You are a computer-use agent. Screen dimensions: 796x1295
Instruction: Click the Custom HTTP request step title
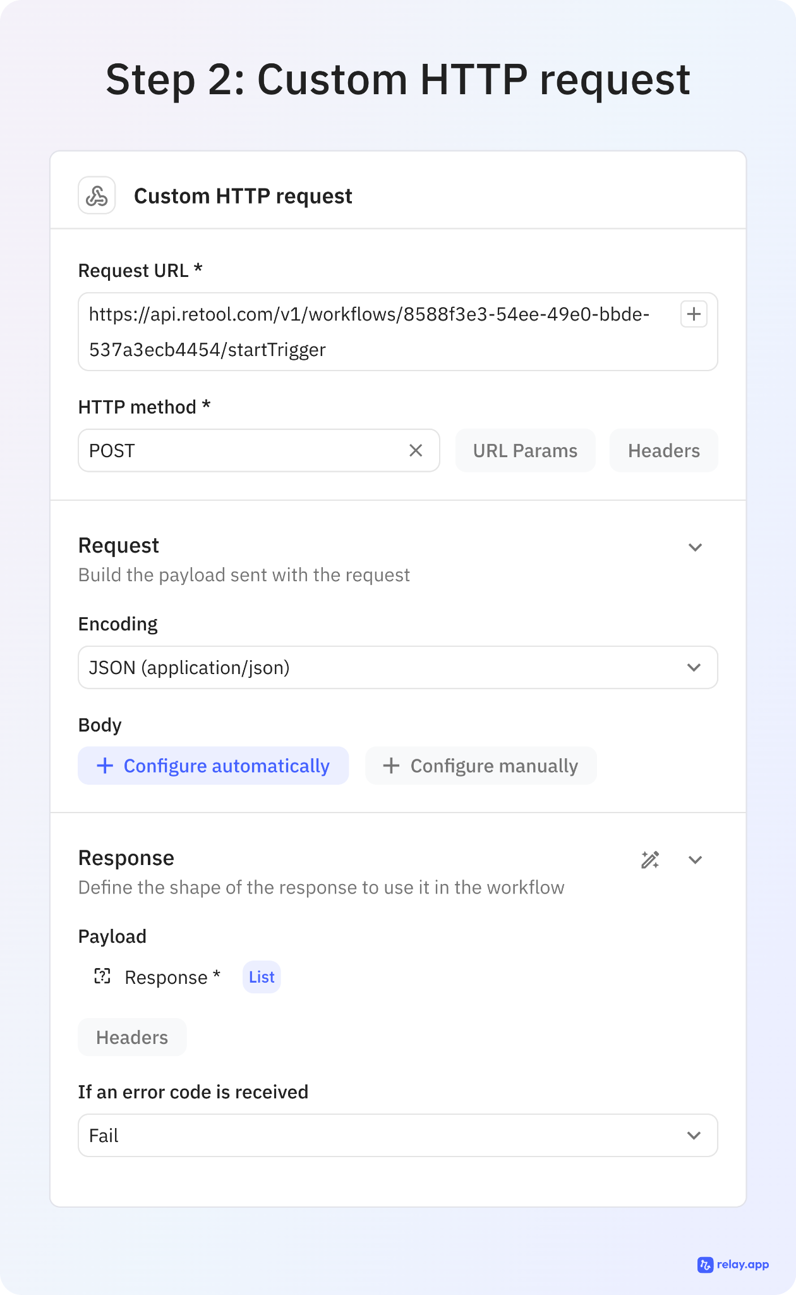tap(243, 196)
